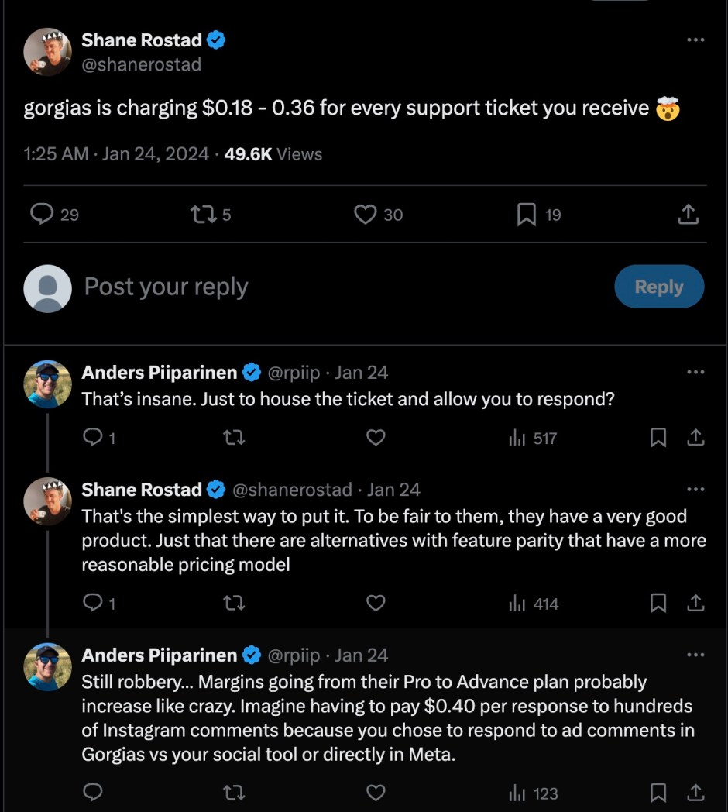728x812 pixels.
Task: Click the blue Reply button
Action: click(x=658, y=287)
